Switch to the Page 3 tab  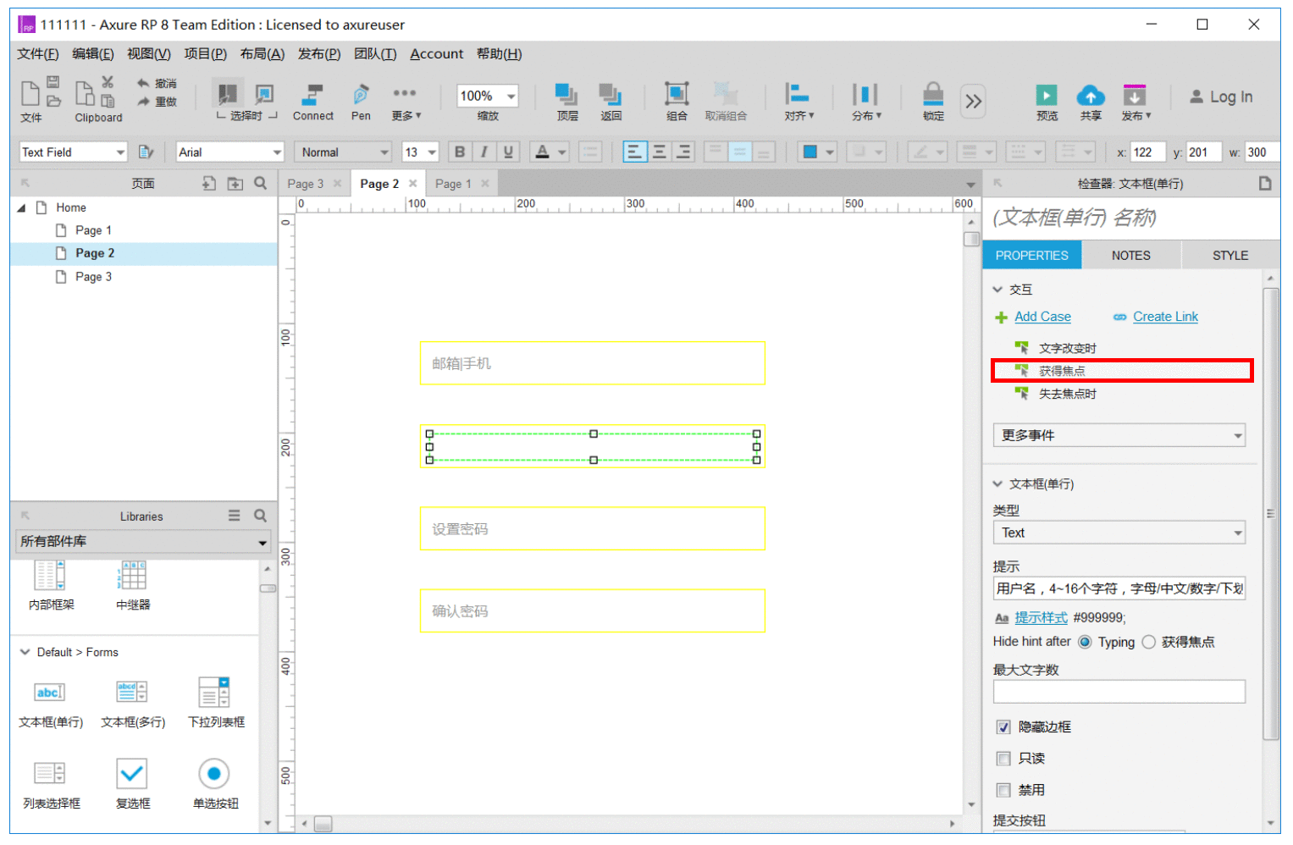[x=306, y=184]
